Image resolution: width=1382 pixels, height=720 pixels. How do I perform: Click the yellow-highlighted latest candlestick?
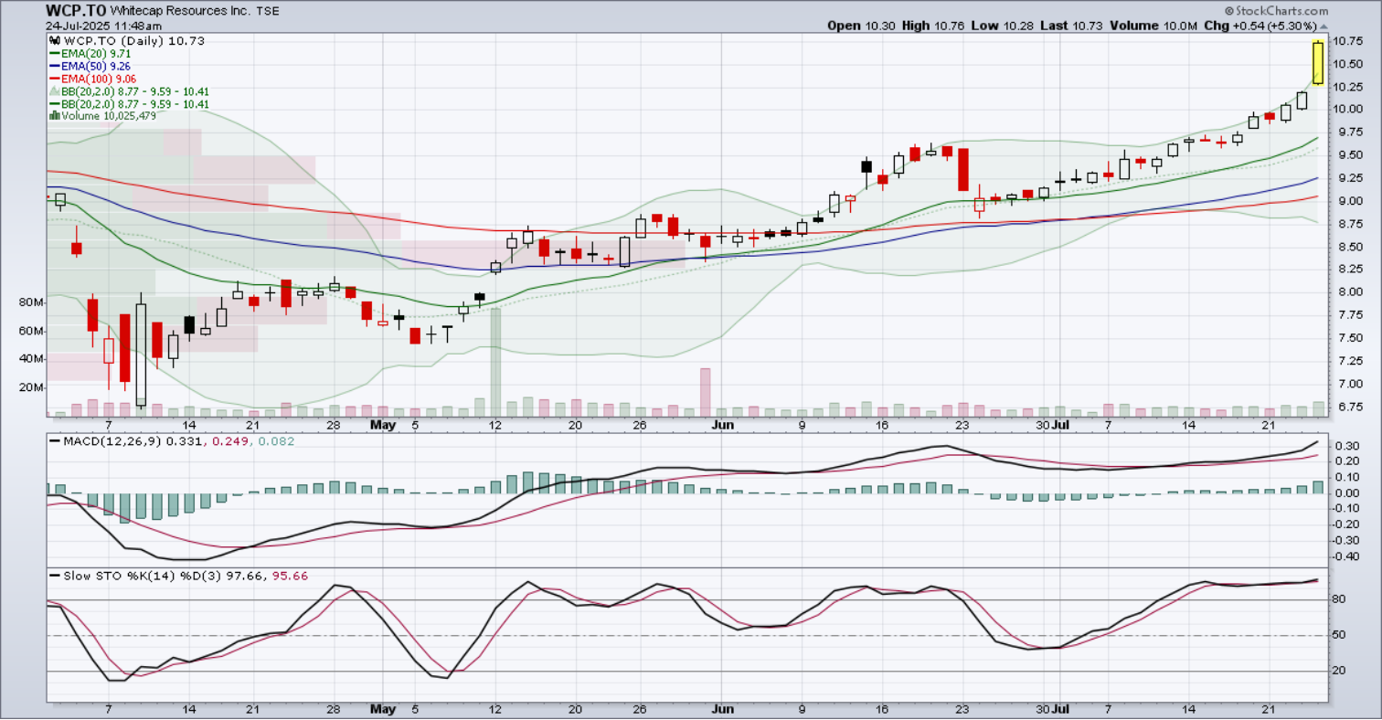pos(1318,63)
